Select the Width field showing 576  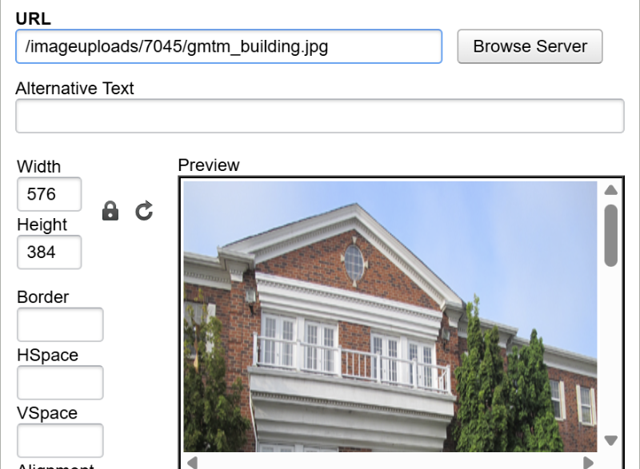[49, 194]
